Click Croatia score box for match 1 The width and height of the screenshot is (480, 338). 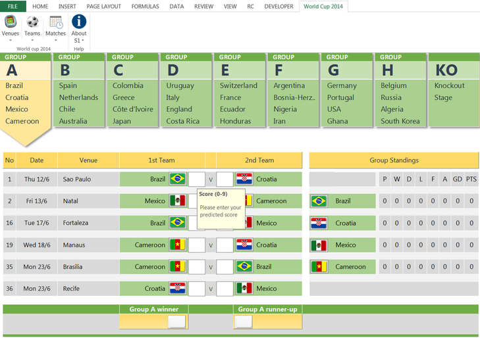tap(225, 179)
